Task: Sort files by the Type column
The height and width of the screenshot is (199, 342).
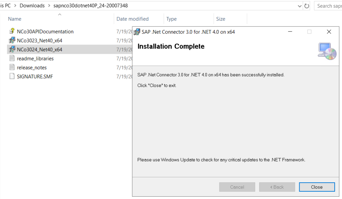Action: pyautogui.click(x=171, y=19)
